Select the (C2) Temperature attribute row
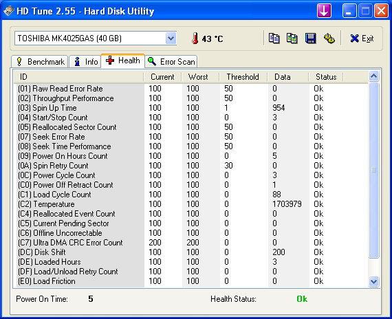Screen dimensions: 392x319 point(190,204)
